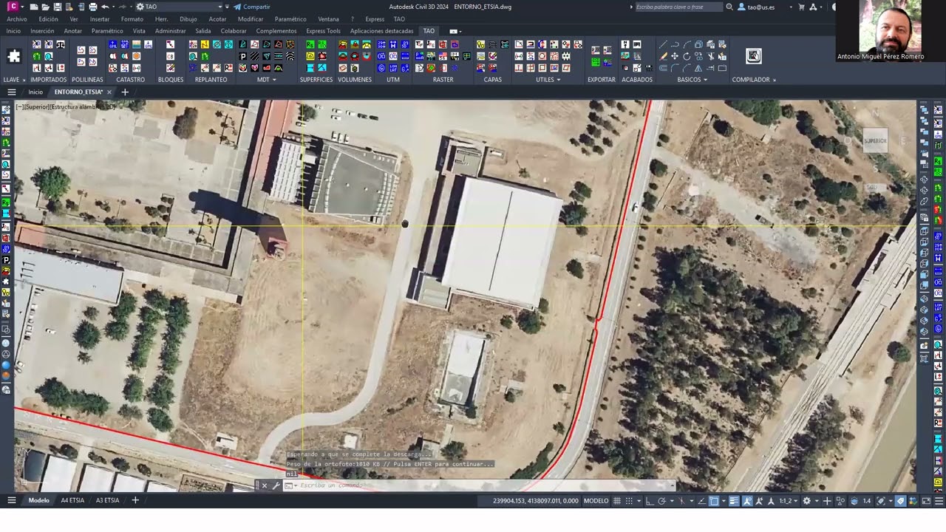The width and height of the screenshot is (946, 532).
Task: Toggle object snap in the status bar
Action: click(x=714, y=501)
